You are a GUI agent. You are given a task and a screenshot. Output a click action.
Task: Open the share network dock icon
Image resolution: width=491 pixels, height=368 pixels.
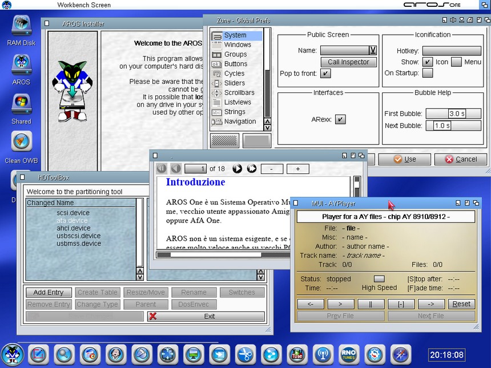[271, 354]
